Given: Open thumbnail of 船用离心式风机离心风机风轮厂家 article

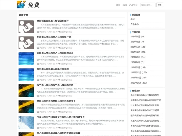Looking at the screenshot, I should tap(26, 43).
